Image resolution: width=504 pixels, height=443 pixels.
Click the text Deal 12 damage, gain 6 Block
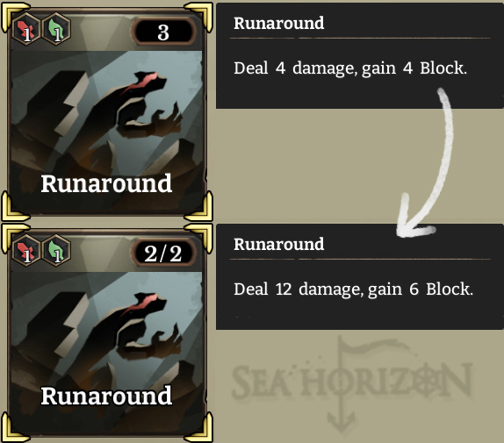[353, 289]
